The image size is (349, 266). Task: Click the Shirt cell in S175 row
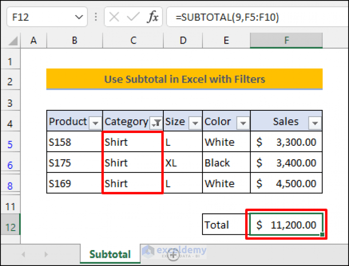click(x=133, y=163)
